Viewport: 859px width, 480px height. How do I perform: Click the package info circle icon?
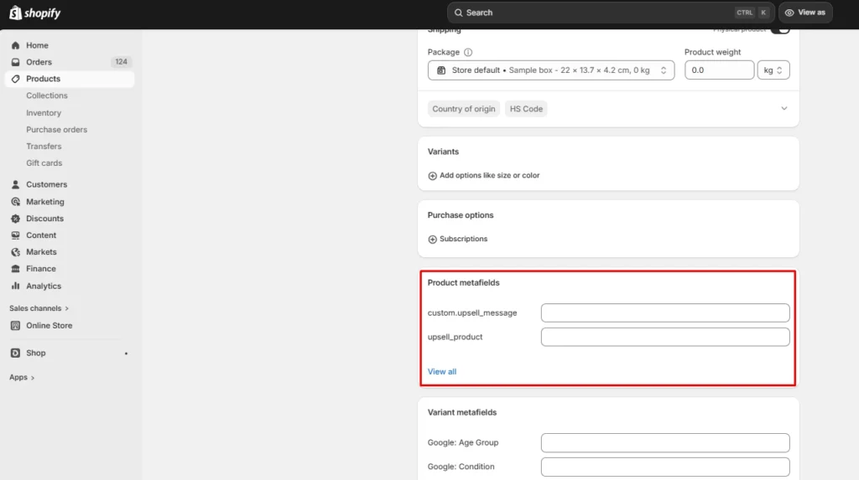(x=468, y=52)
